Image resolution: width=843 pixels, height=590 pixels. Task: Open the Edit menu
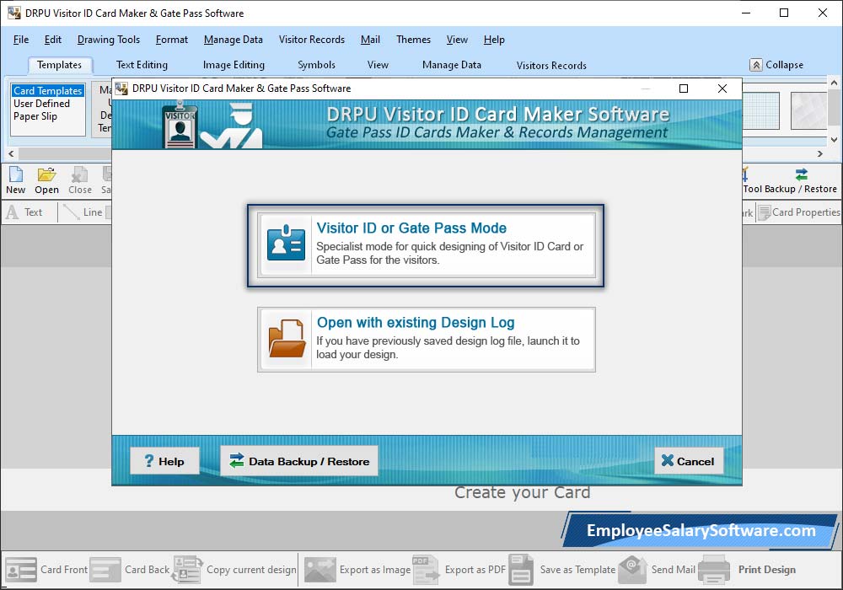52,40
